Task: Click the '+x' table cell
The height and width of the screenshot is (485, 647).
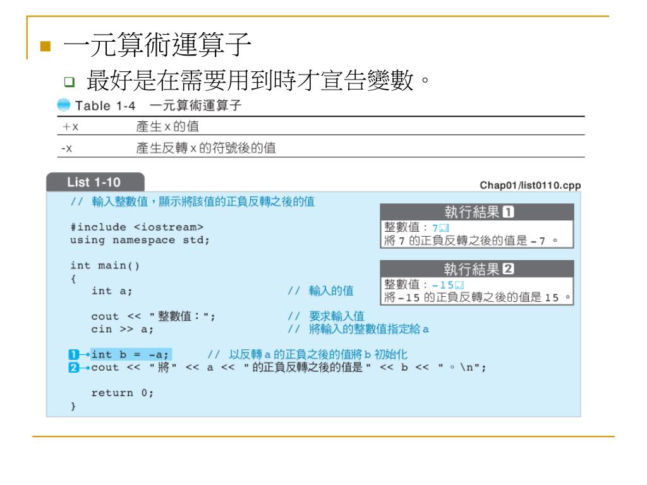Action: click(x=70, y=126)
